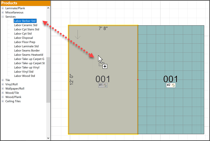Expand the Tile category

pos(3,80)
